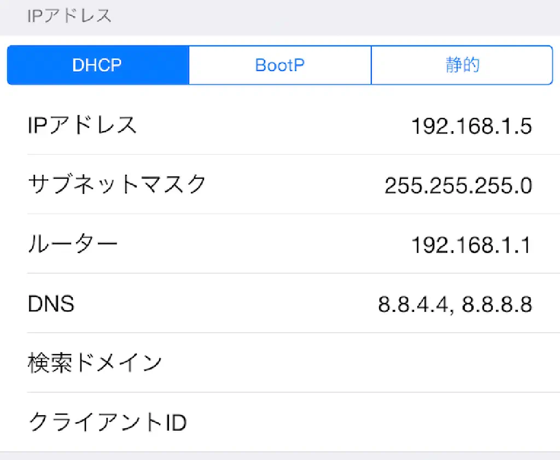Tap the IPアドレス section header

tap(69, 16)
